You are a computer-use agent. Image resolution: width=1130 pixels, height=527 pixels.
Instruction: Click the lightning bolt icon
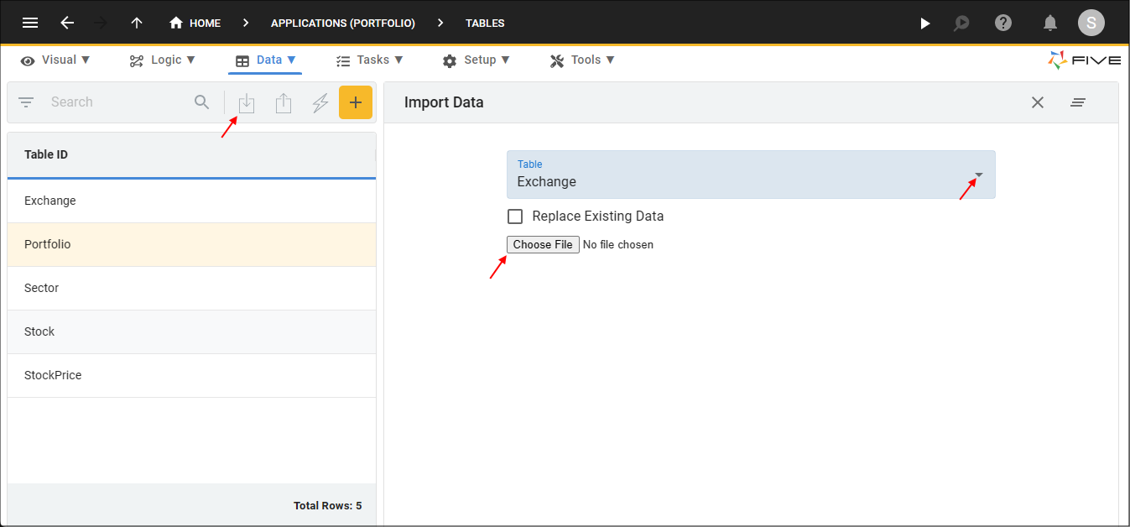pyautogui.click(x=320, y=103)
